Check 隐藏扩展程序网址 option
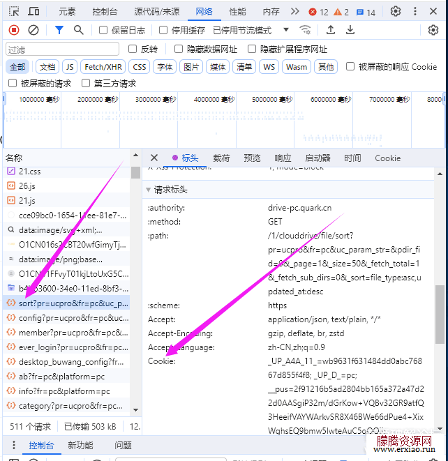This screenshot has height=461, width=448. click(251, 49)
